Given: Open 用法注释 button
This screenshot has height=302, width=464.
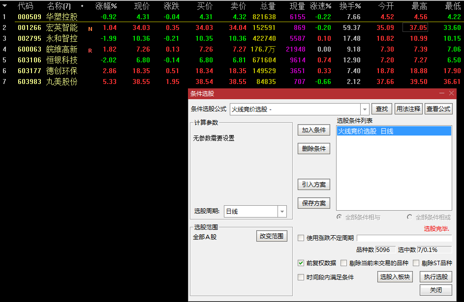Looking at the screenshot, I should coord(408,109).
